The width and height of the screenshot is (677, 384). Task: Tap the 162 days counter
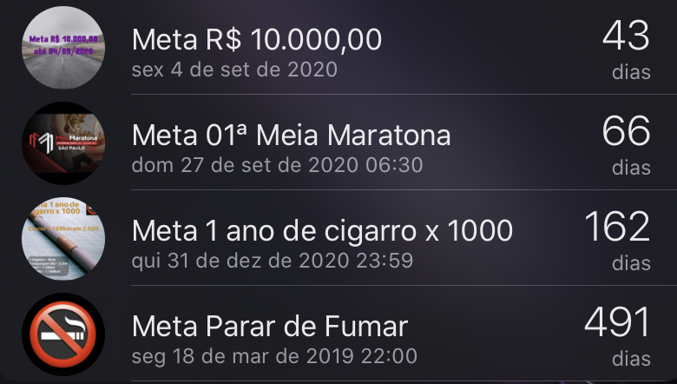tap(617, 227)
